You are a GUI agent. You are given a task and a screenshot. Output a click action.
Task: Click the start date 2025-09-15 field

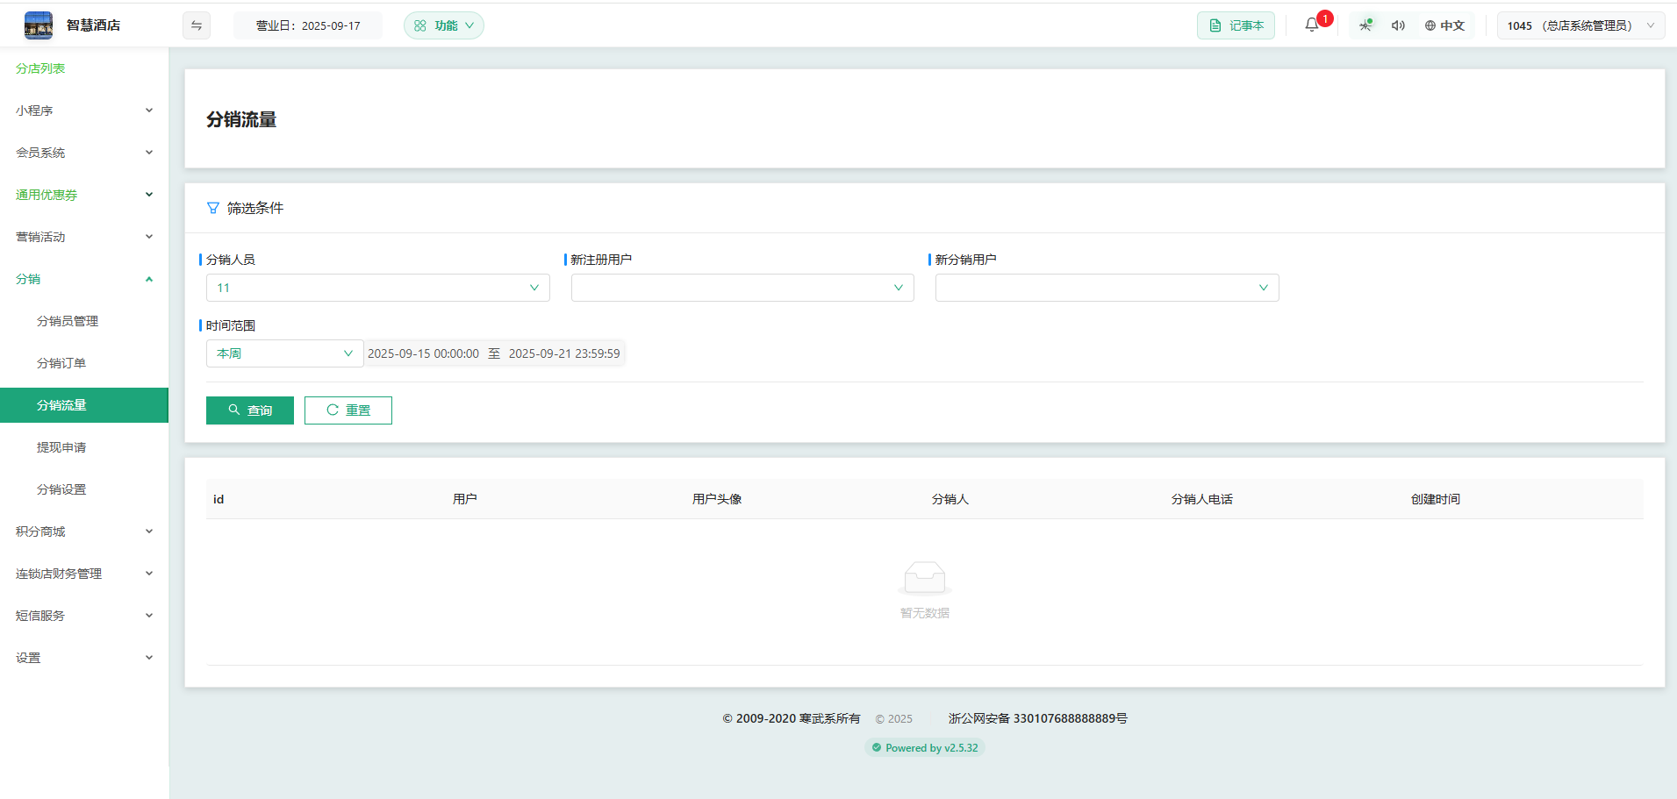423,353
